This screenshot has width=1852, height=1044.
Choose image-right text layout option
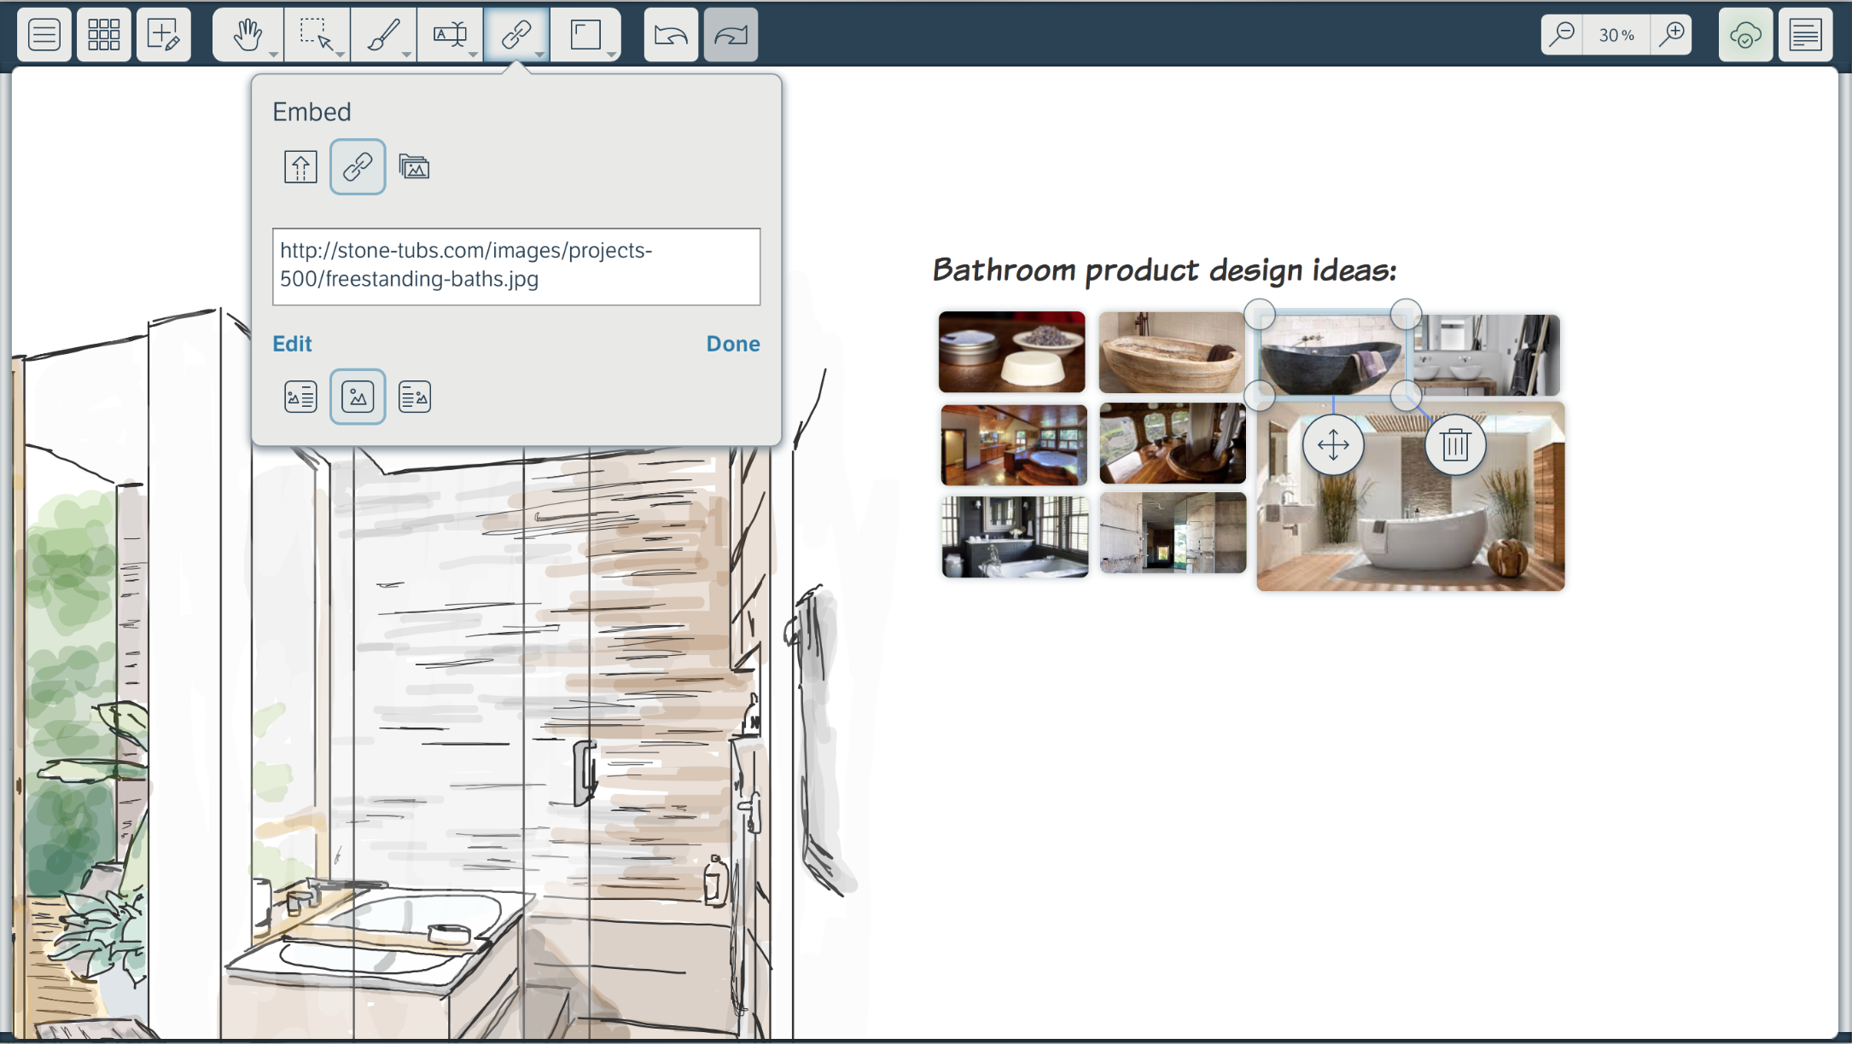click(415, 397)
